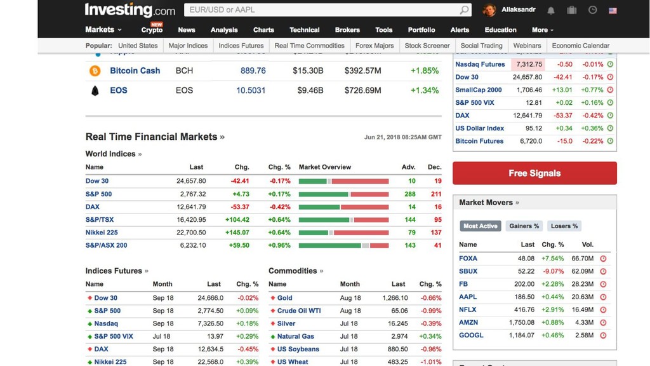This screenshot has width=650, height=366.
Task: Click clock icon in NFLX row
Action: click(603, 309)
